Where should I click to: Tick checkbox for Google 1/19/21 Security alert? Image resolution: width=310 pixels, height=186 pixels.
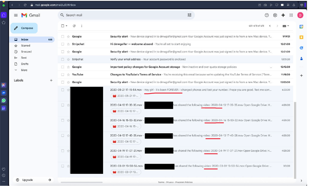[x=63, y=36]
